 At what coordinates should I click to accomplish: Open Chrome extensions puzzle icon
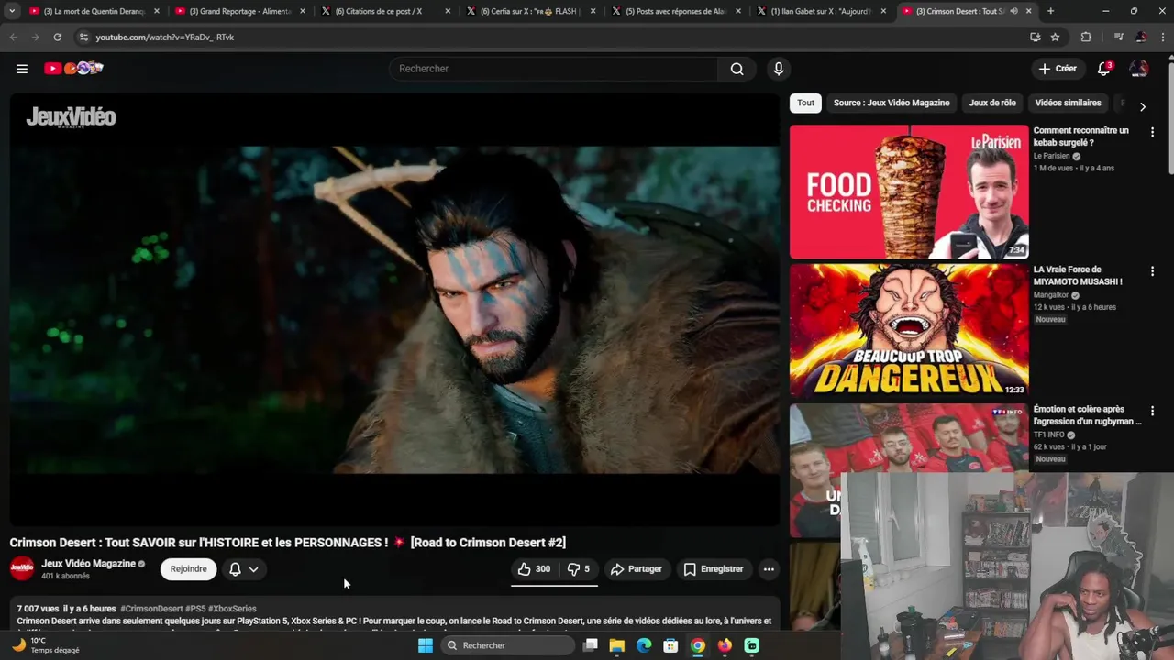pos(1086,37)
